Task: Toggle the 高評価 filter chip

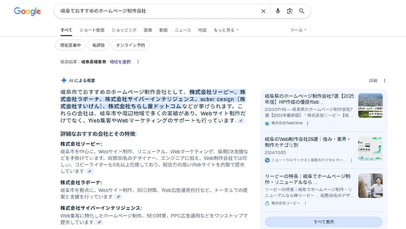Action: point(98,45)
